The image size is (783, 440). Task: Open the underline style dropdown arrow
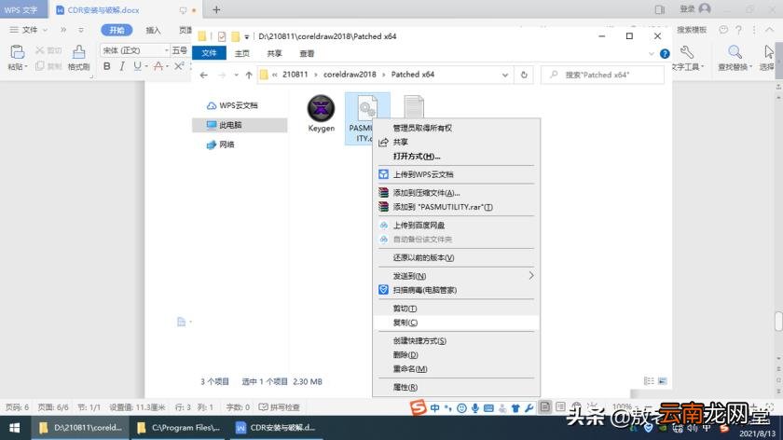coord(146,66)
